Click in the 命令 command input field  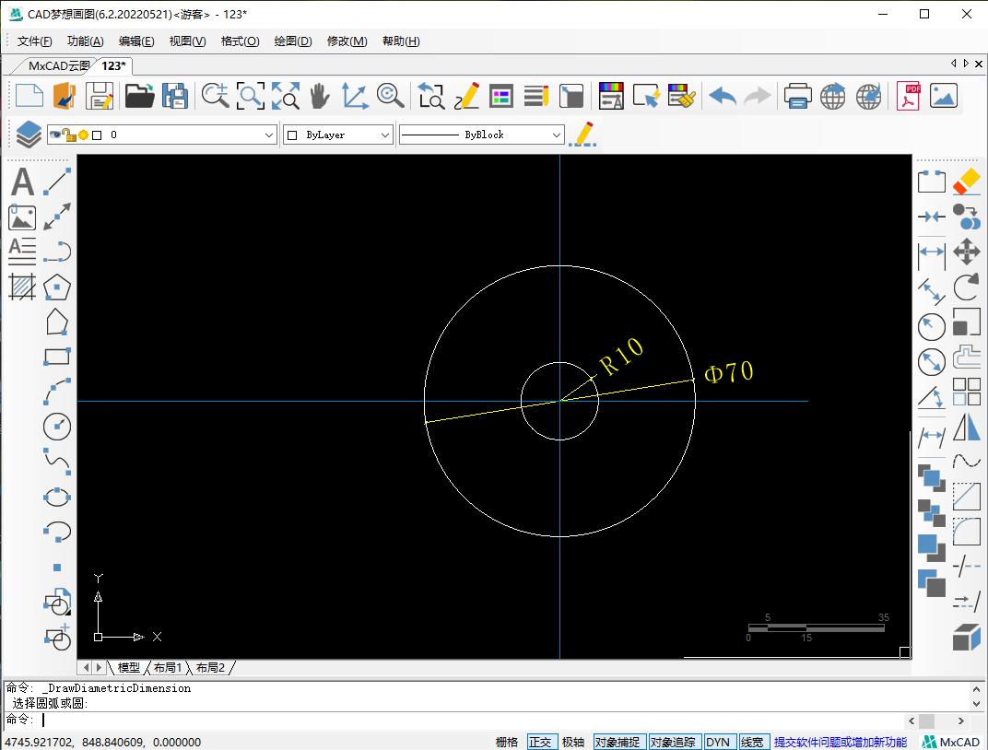(461, 720)
